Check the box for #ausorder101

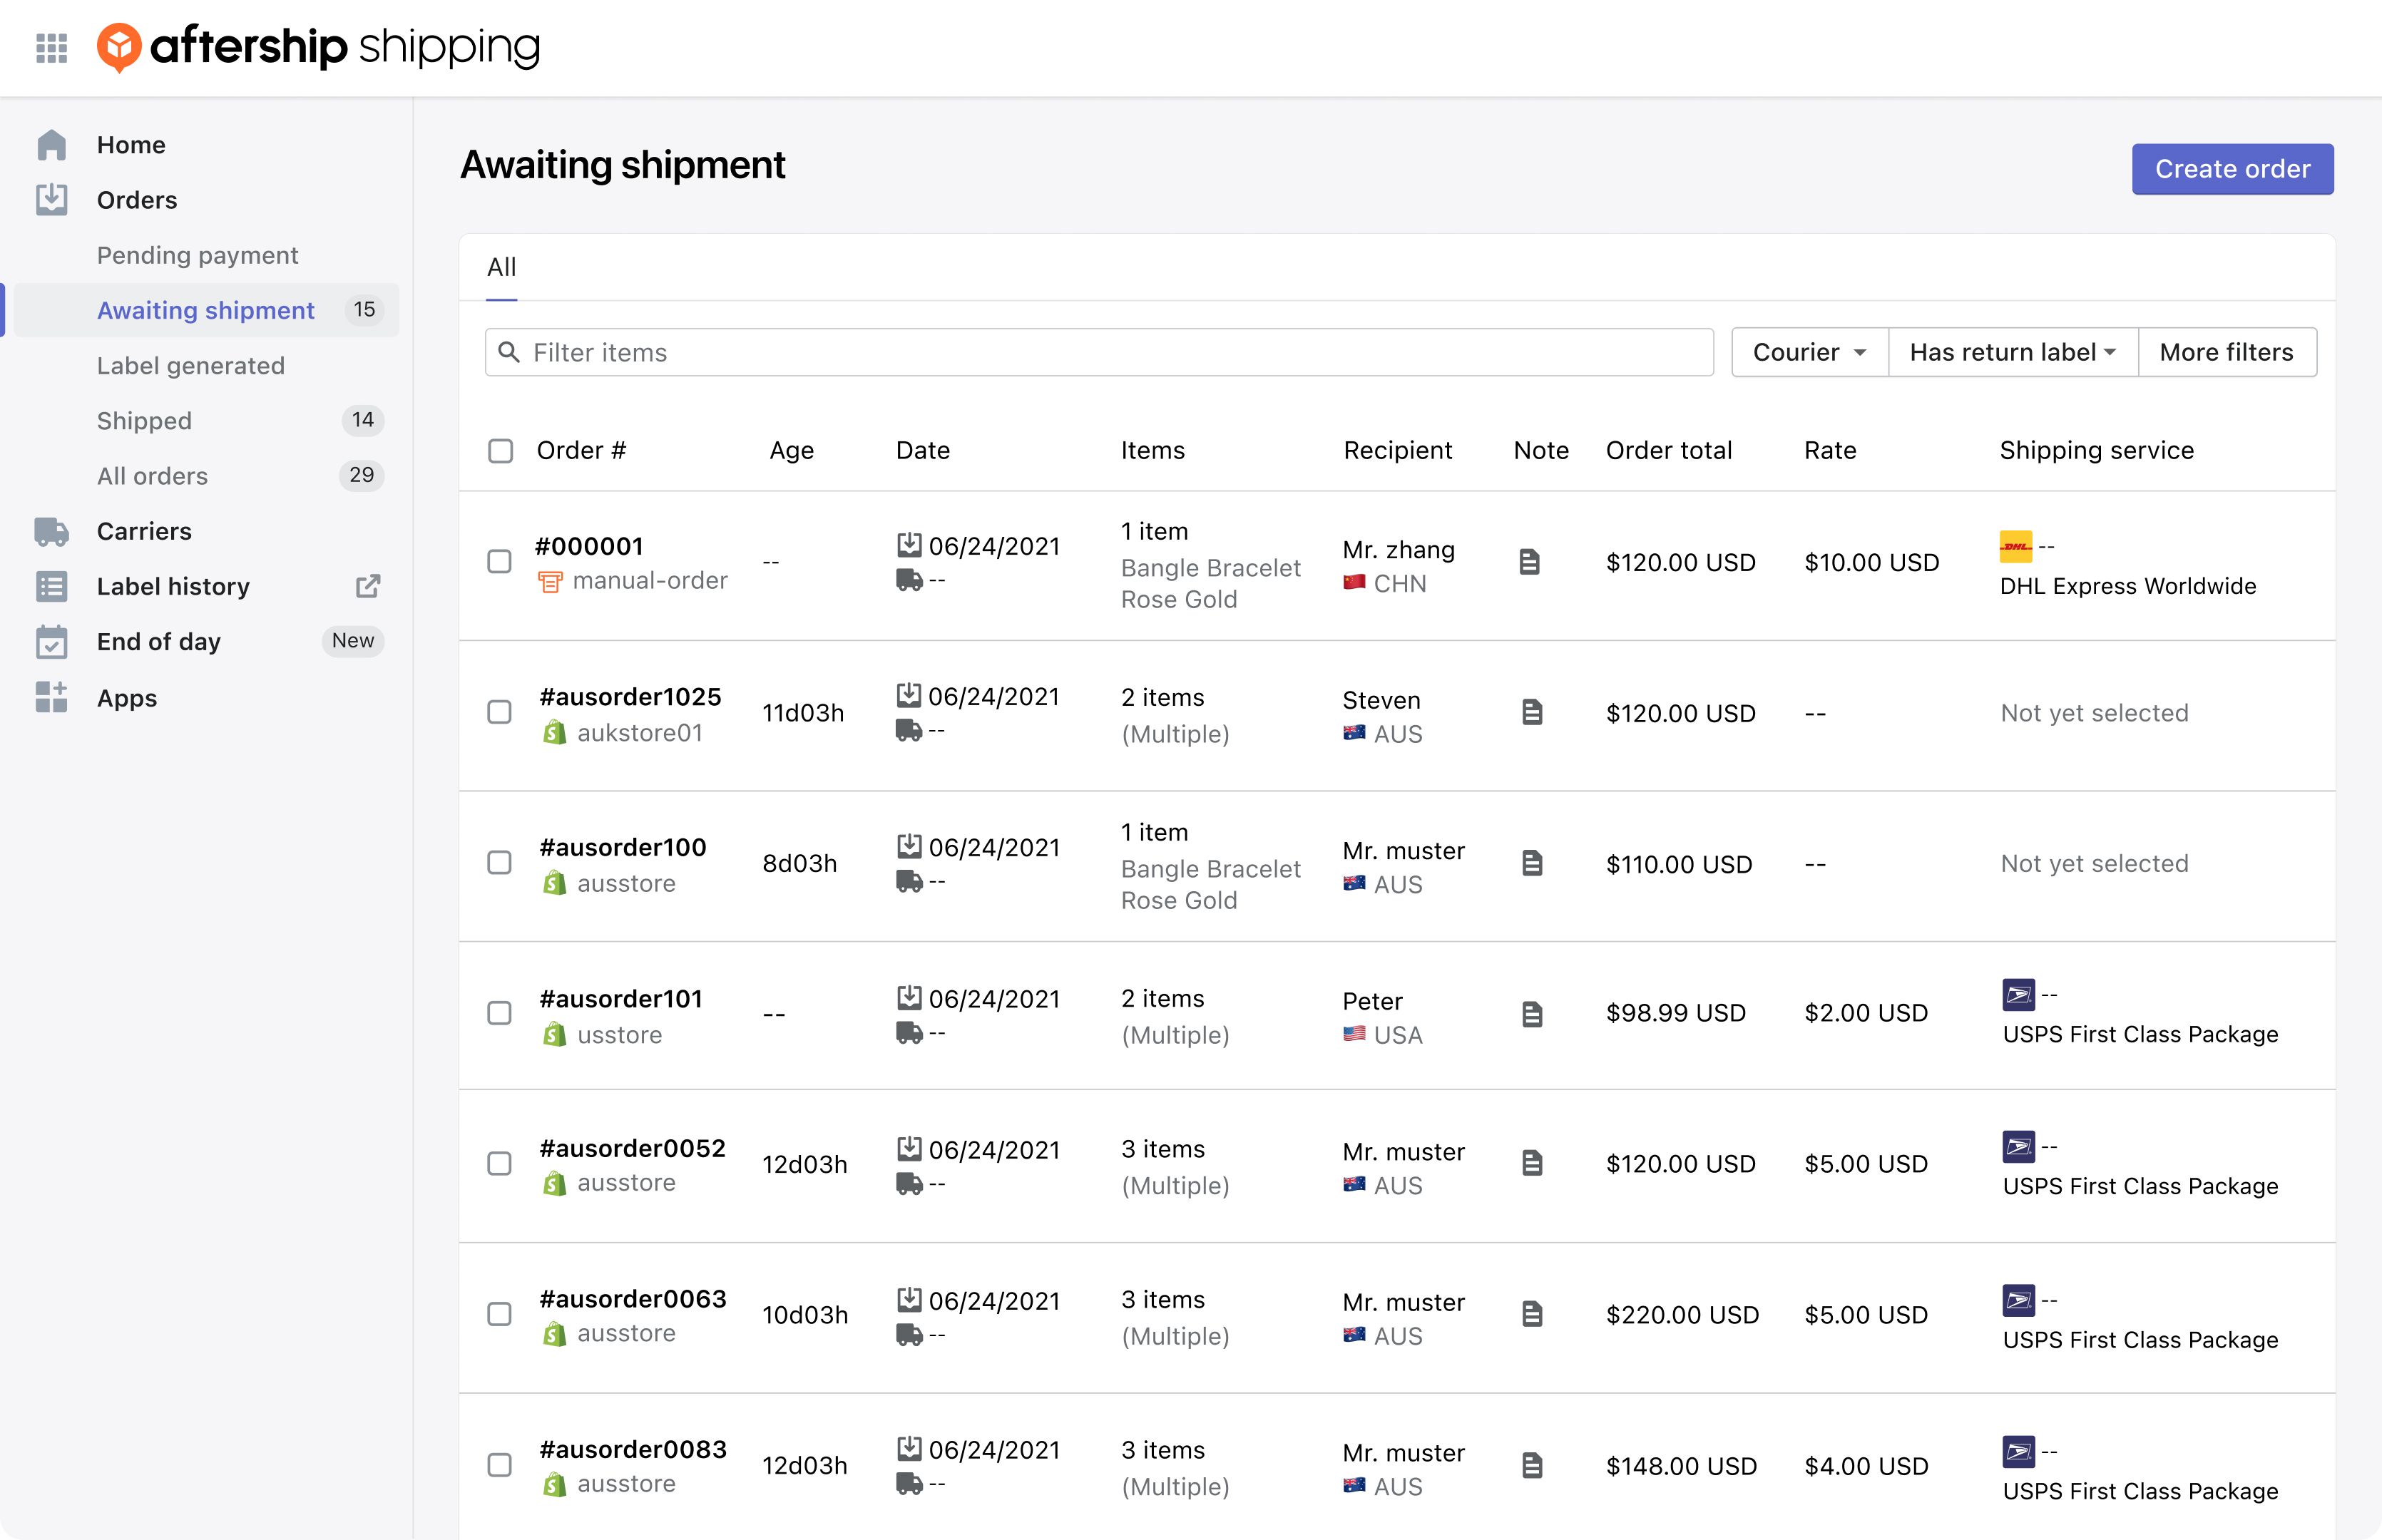(x=499, y=1013)
